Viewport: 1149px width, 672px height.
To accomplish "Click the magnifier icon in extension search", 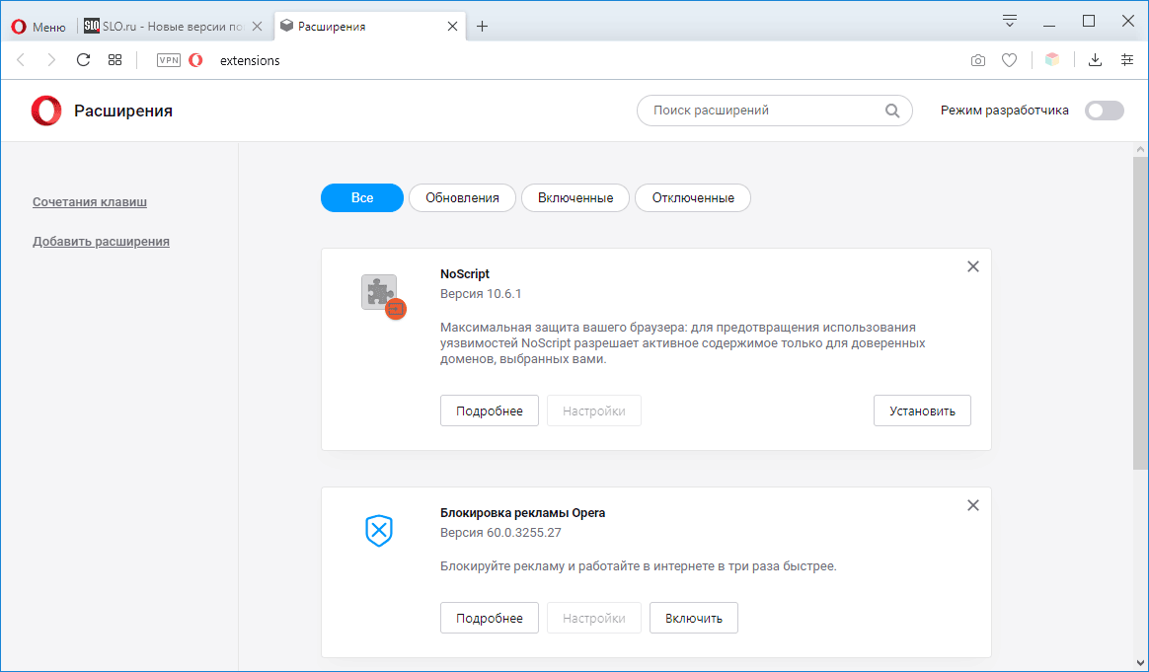I will [891, 111].
